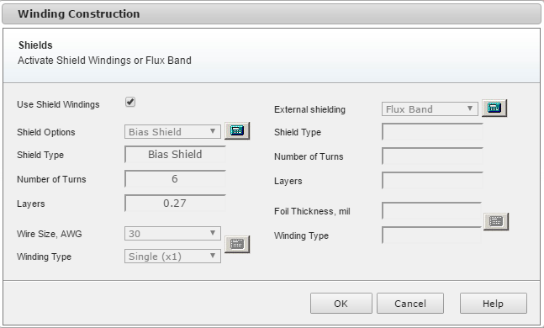Open Help for the Shields dialog
544x328 pixels.
[x=493, y=304]
